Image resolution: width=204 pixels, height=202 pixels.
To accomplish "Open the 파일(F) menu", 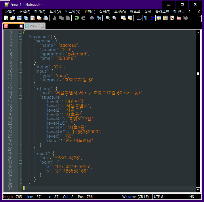I will tap(10, 12).
